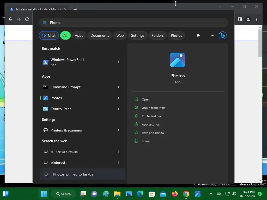Click taskbar Search box
Viewport: 267px width, 200px height.
click(x=63, y=194)
